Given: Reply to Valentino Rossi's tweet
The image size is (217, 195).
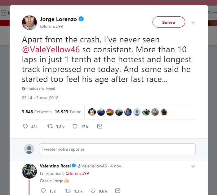Looking at the screenshot, I should coord(43,191).
